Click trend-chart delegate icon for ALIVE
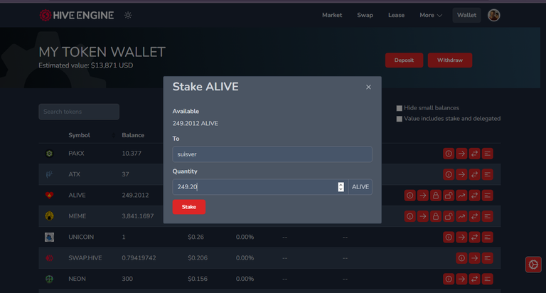 (x=461, y=196)
